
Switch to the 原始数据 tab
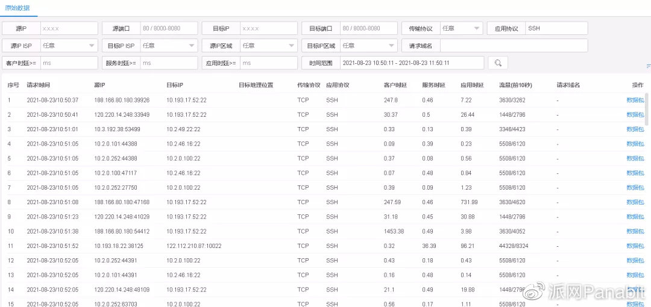(17, 8)
